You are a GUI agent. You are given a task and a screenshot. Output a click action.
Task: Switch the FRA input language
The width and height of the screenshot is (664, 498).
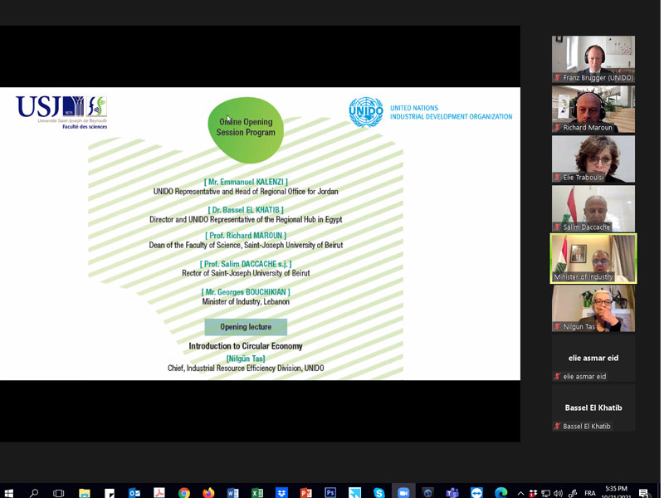[589, 493]
